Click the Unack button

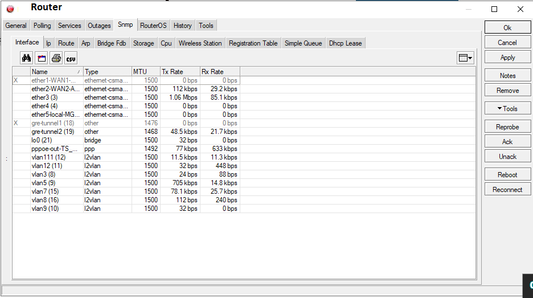click(x=507, y=157)
